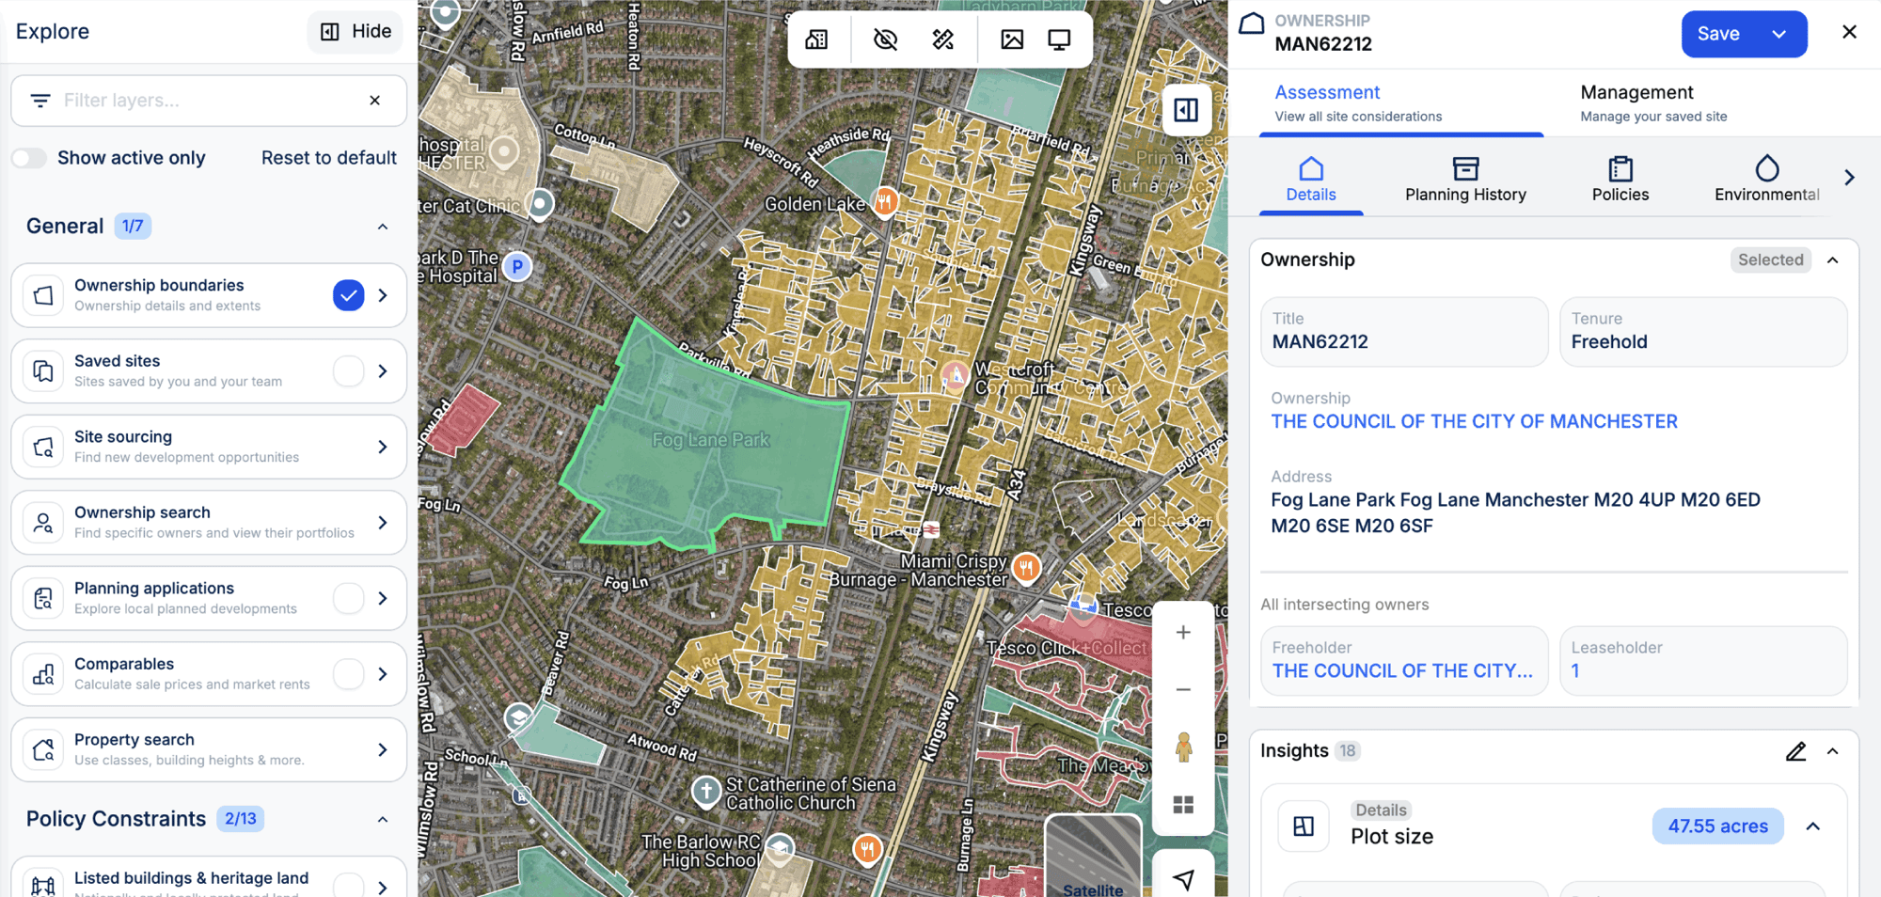1881x897 pixels.
Task: Open the Save button dropdown arrow
Action: (1779, 34)
